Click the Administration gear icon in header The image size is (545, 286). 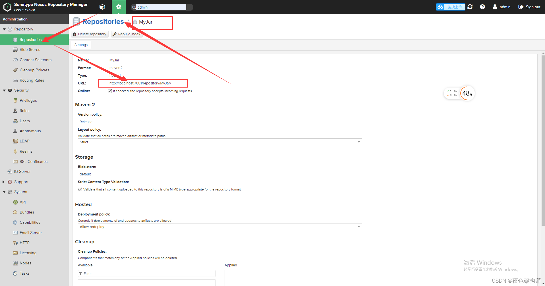(x=119, y=7)
